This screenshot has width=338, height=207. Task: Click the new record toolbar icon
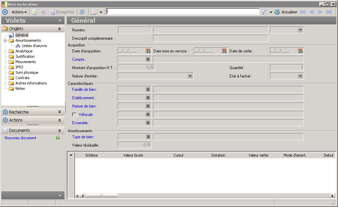[34, 12]
